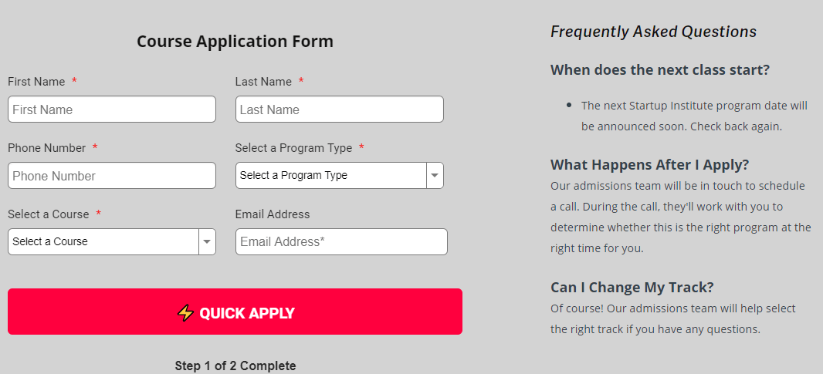Click the Last Name label above the field
Image resolution: width=823 pixels, height=374 pixels.
point(263,82)
